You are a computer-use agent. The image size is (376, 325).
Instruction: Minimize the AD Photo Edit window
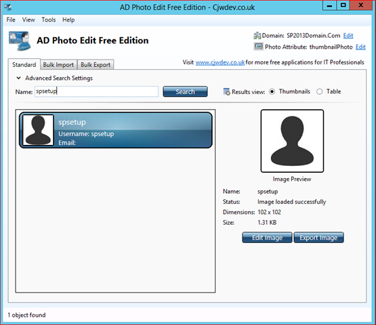pos(329,5)
